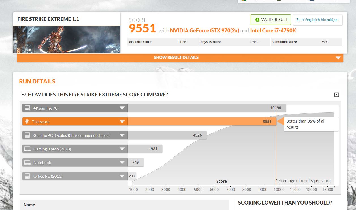Click the Graphics Score value 11094
The width and height of the screenshot is (356, 210).
182,42
